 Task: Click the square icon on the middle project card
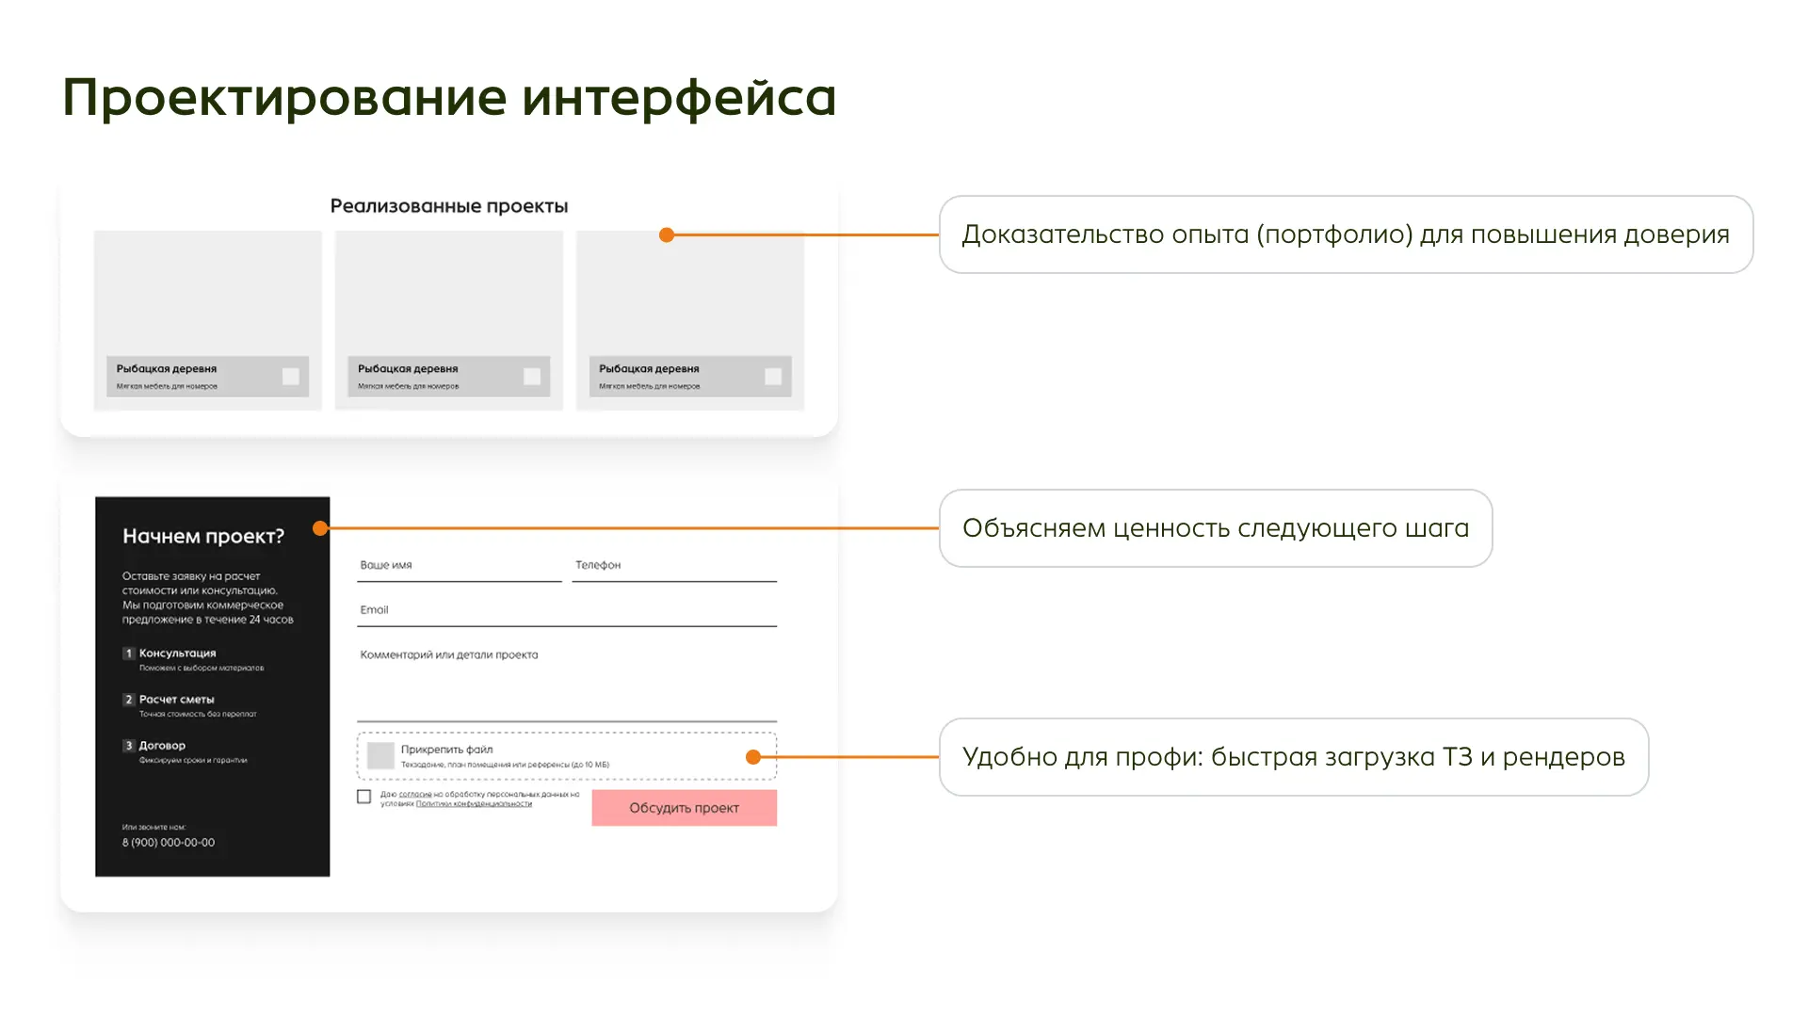pos(532,377)
